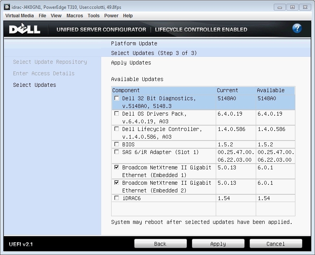Open the Virtual Media menu

[20, 16]
